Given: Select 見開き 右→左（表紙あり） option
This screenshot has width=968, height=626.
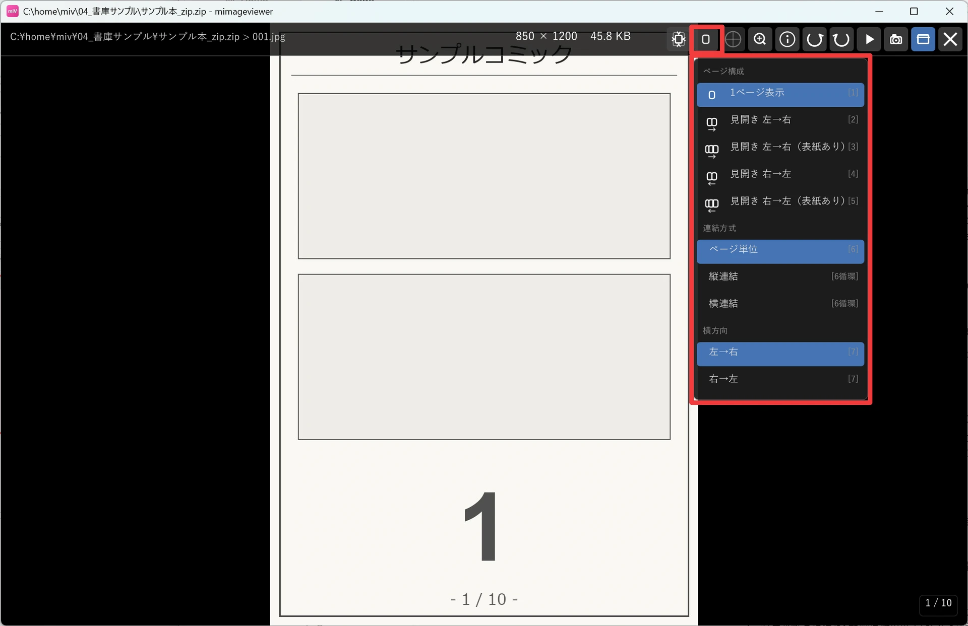Looking at the screenshot, I should tap(780, 203).
